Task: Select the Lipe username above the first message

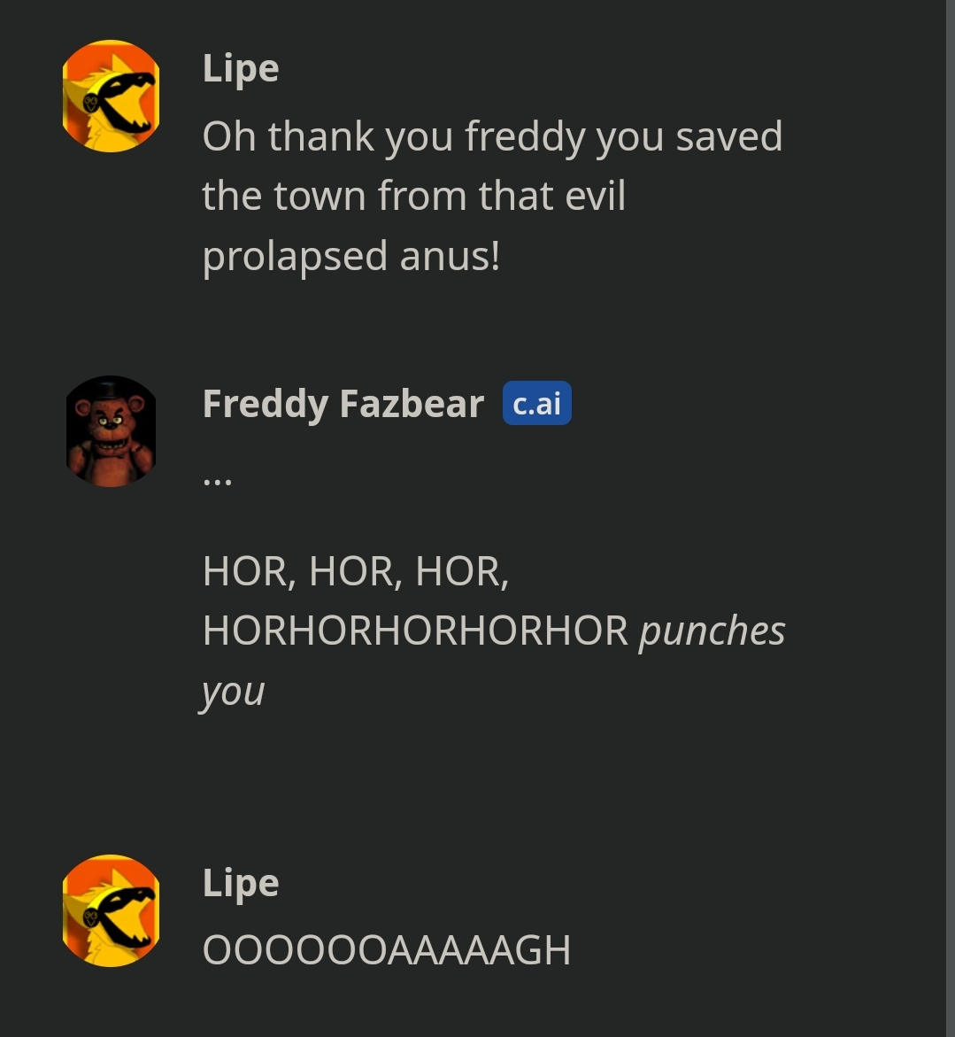Action: 241,69
